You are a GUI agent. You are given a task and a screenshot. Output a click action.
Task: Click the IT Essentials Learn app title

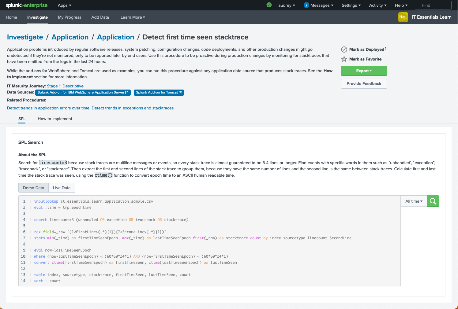click(x=431, y=17)
